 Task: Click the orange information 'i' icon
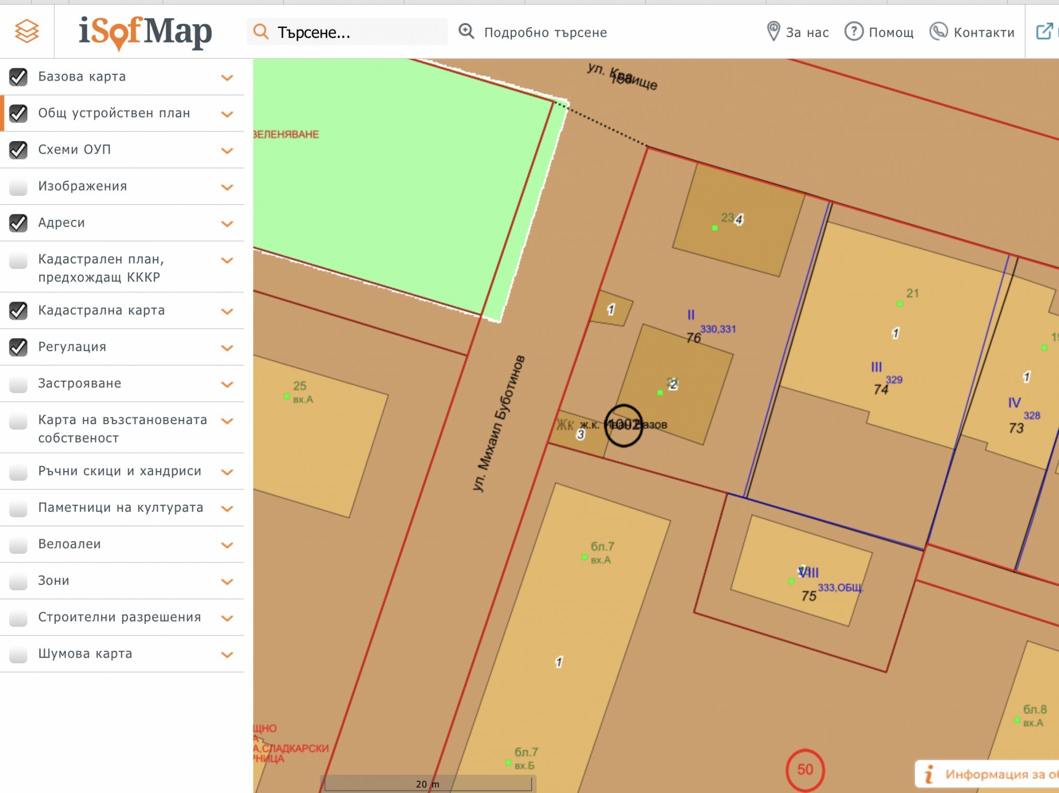929,774
